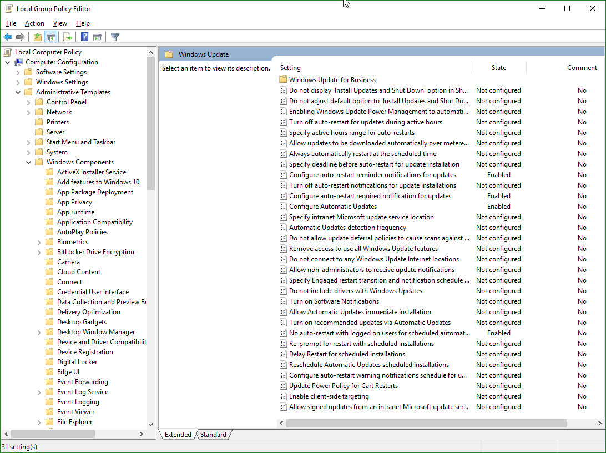
Task: Toggle the Show/Hide Console Tree icon
Action: click(50, 37)
